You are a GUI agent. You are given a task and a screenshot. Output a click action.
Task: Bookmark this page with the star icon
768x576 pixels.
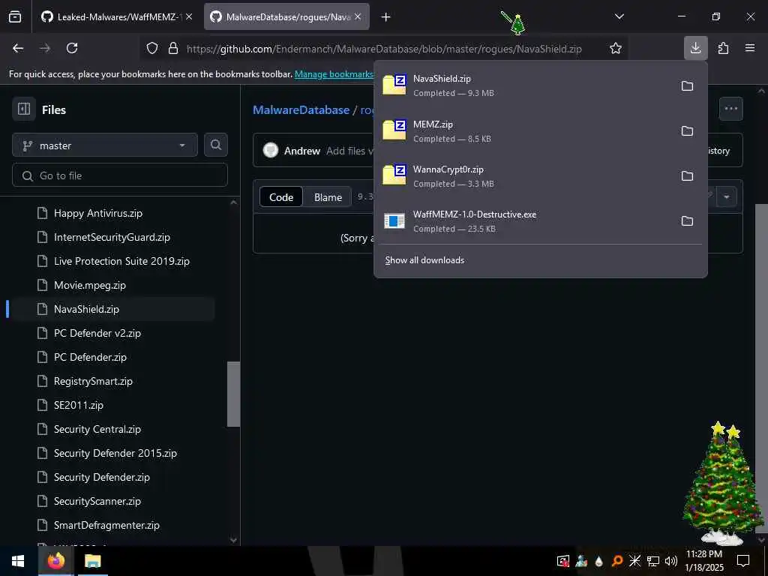616,48
